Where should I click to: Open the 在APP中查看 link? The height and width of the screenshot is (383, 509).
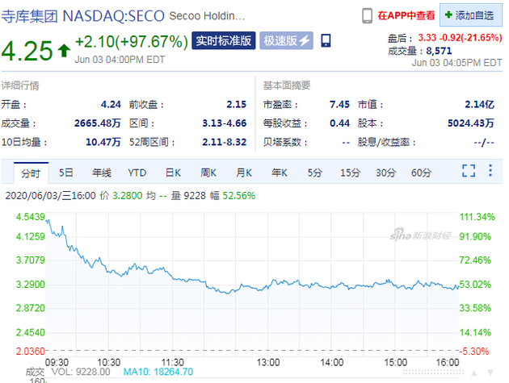coord(406,15)
